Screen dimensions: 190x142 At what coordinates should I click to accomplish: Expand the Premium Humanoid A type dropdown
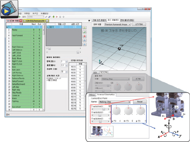click(118, 24)
